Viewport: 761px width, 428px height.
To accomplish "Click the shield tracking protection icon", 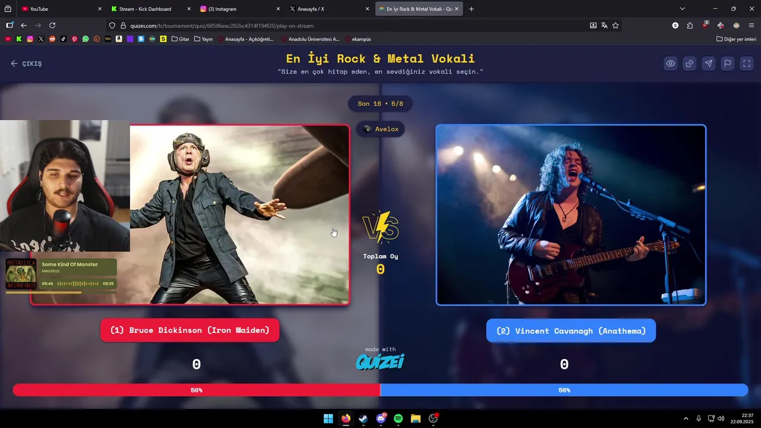I will coord(112,26).
